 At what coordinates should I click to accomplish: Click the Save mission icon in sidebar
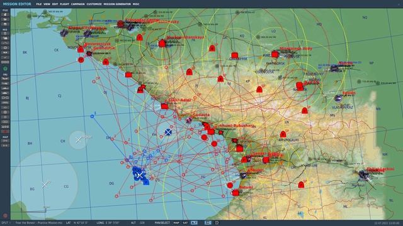[x=5, y=24]
